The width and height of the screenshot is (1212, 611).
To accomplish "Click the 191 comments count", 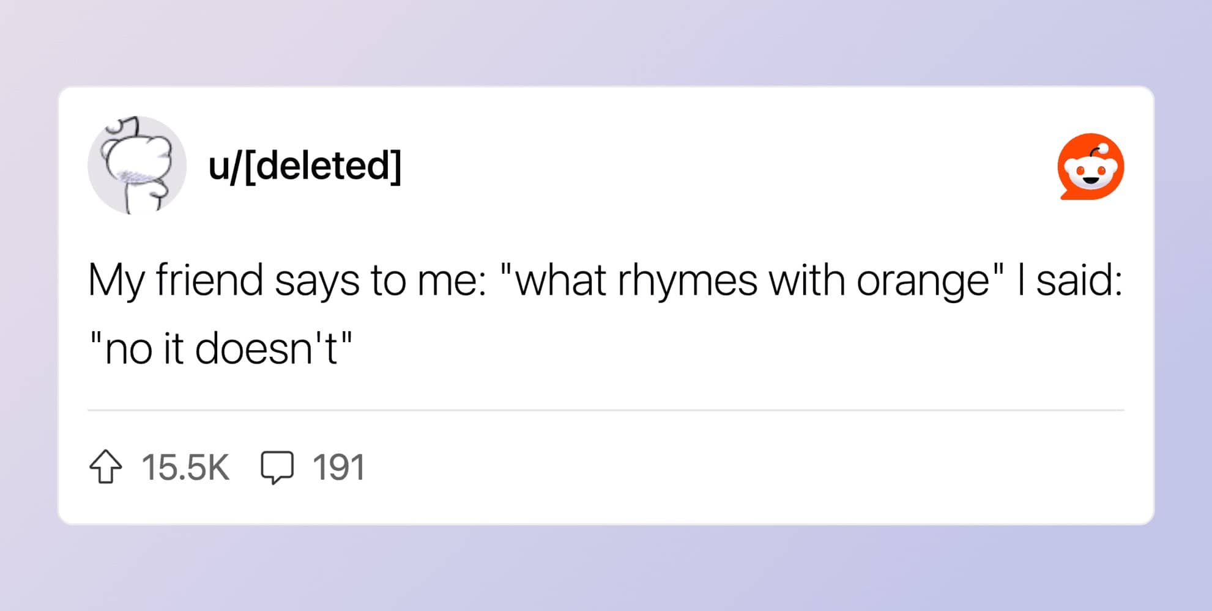I will (339, 467).
